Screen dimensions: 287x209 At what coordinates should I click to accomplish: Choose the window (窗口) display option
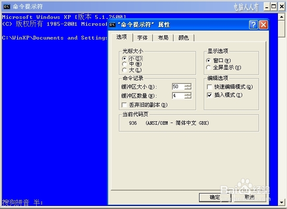(209, 61)
